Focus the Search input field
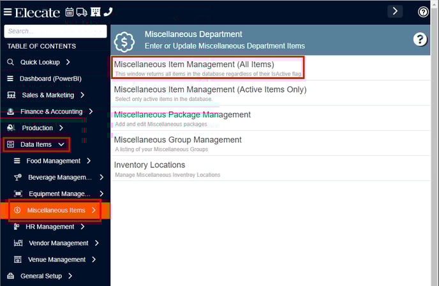 [x=56, y=31]
